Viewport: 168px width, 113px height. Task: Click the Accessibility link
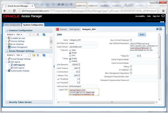coord(140,16)
